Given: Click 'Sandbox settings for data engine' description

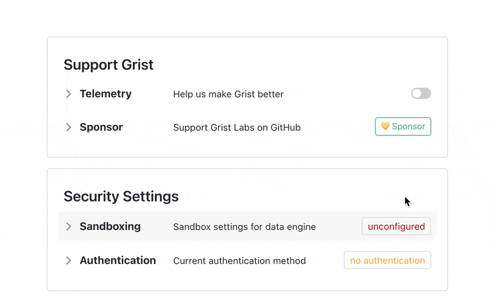Looking at the screenshot, I should tap(244, 227).
